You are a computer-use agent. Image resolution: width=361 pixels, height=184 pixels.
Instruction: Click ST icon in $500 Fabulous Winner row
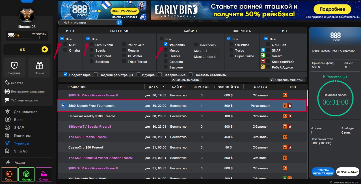click(285, 158)
